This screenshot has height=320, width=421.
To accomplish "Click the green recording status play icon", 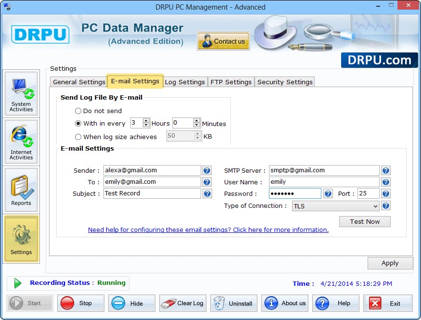I will 18,283.
